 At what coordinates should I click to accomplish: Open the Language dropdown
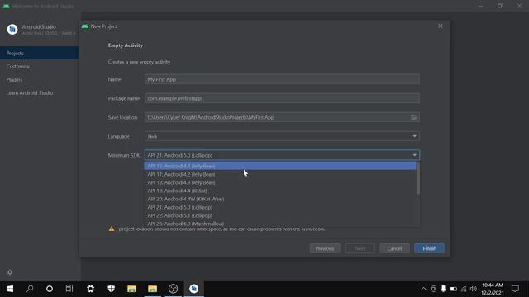(x=282, y=136)
